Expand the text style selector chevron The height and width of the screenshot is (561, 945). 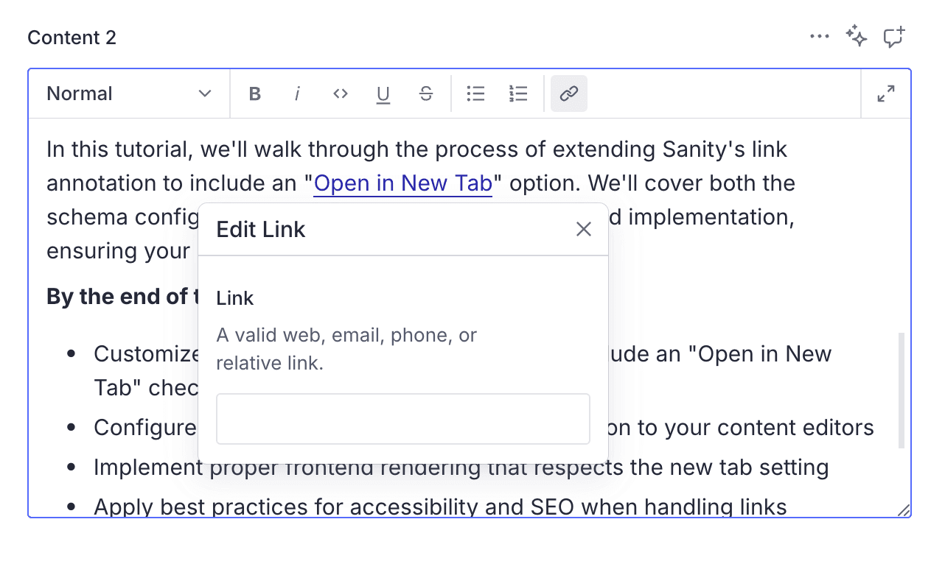(204, 93)
